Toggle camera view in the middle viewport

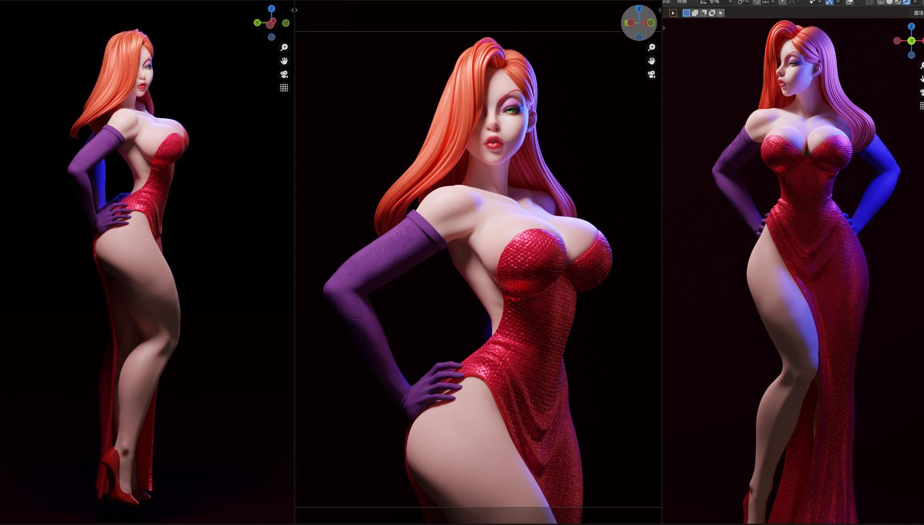coord(652,74)
